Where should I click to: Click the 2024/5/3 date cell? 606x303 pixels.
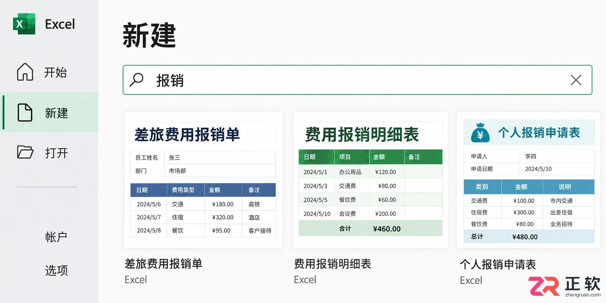(316, 186)
